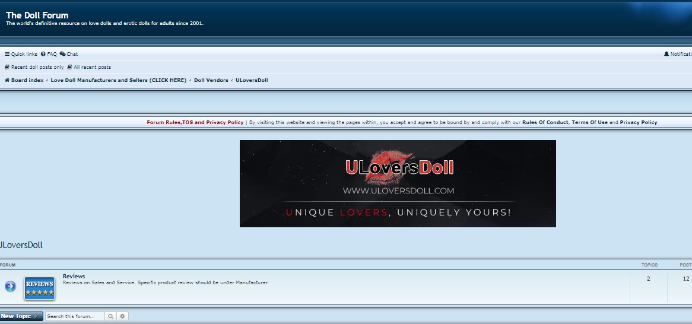Screen dimensions: 692x324
Task: Click the posts count 12
Action: click(686, 278)
